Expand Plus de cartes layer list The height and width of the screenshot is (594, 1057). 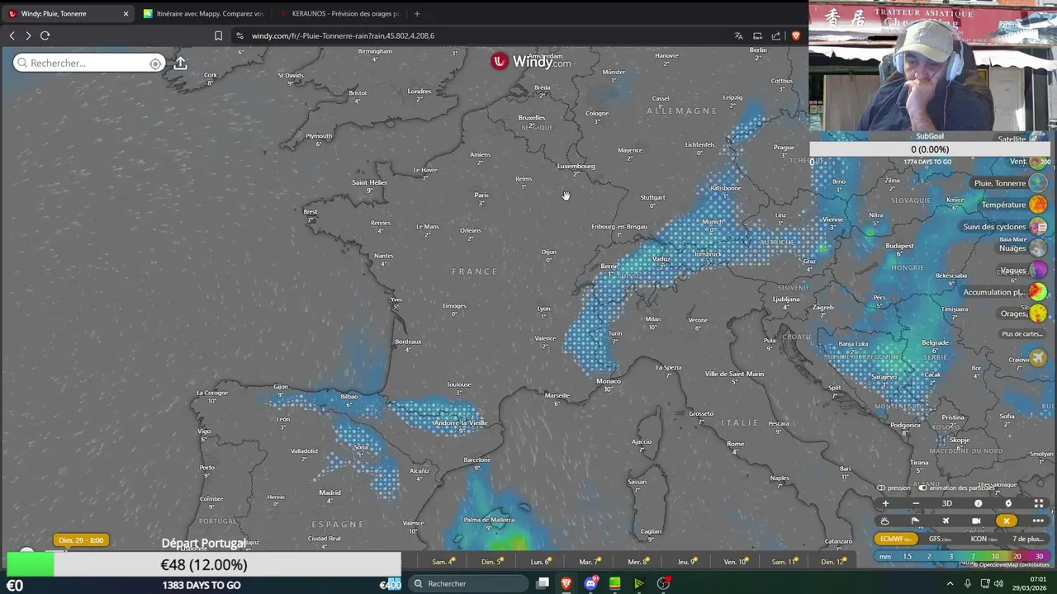(1021, 334)
